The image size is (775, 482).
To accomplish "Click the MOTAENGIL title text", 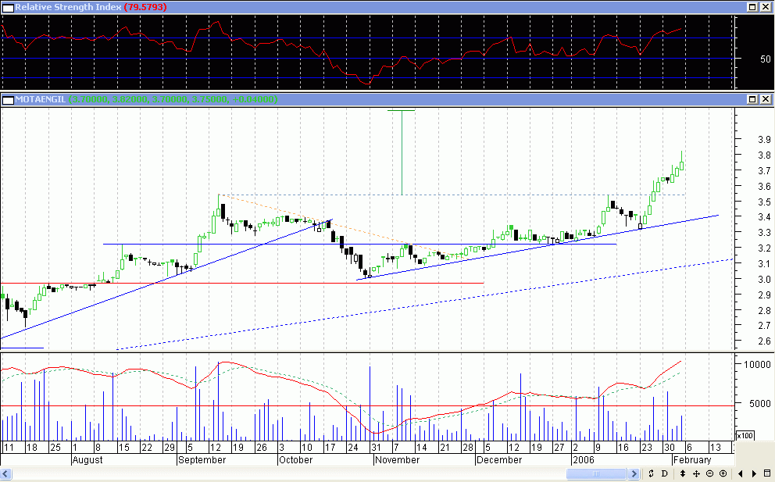I will [x=40, y=99].
